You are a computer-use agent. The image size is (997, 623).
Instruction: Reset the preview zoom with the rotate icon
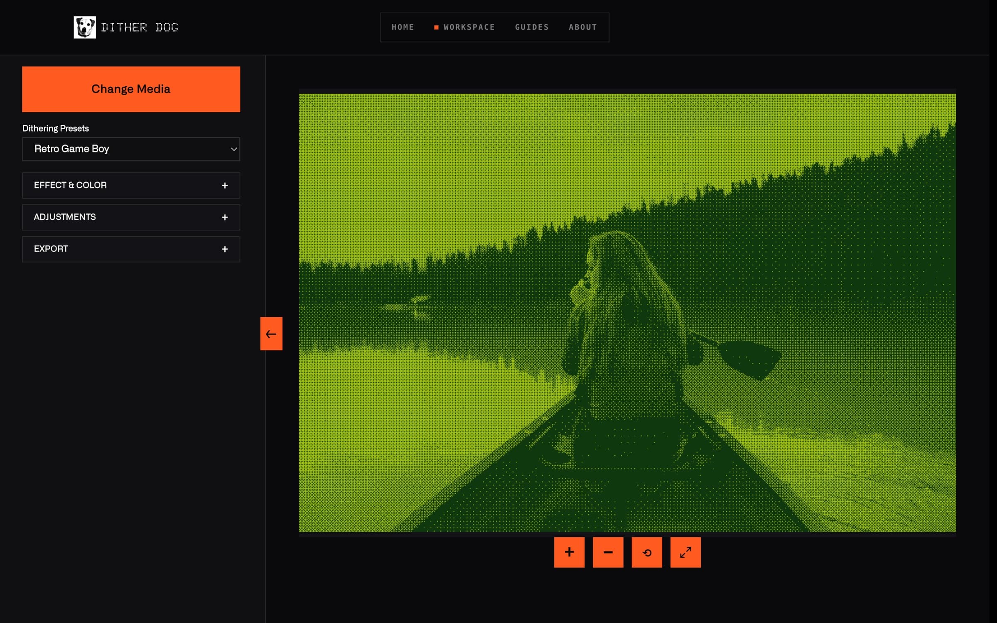coord(647,552)
